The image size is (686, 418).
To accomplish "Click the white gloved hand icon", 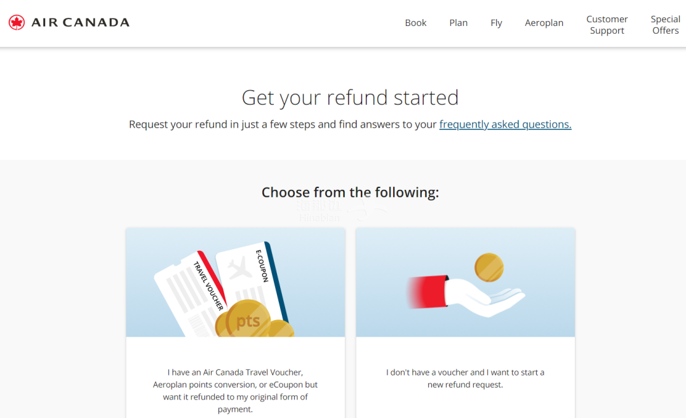I will pos(485,297).
